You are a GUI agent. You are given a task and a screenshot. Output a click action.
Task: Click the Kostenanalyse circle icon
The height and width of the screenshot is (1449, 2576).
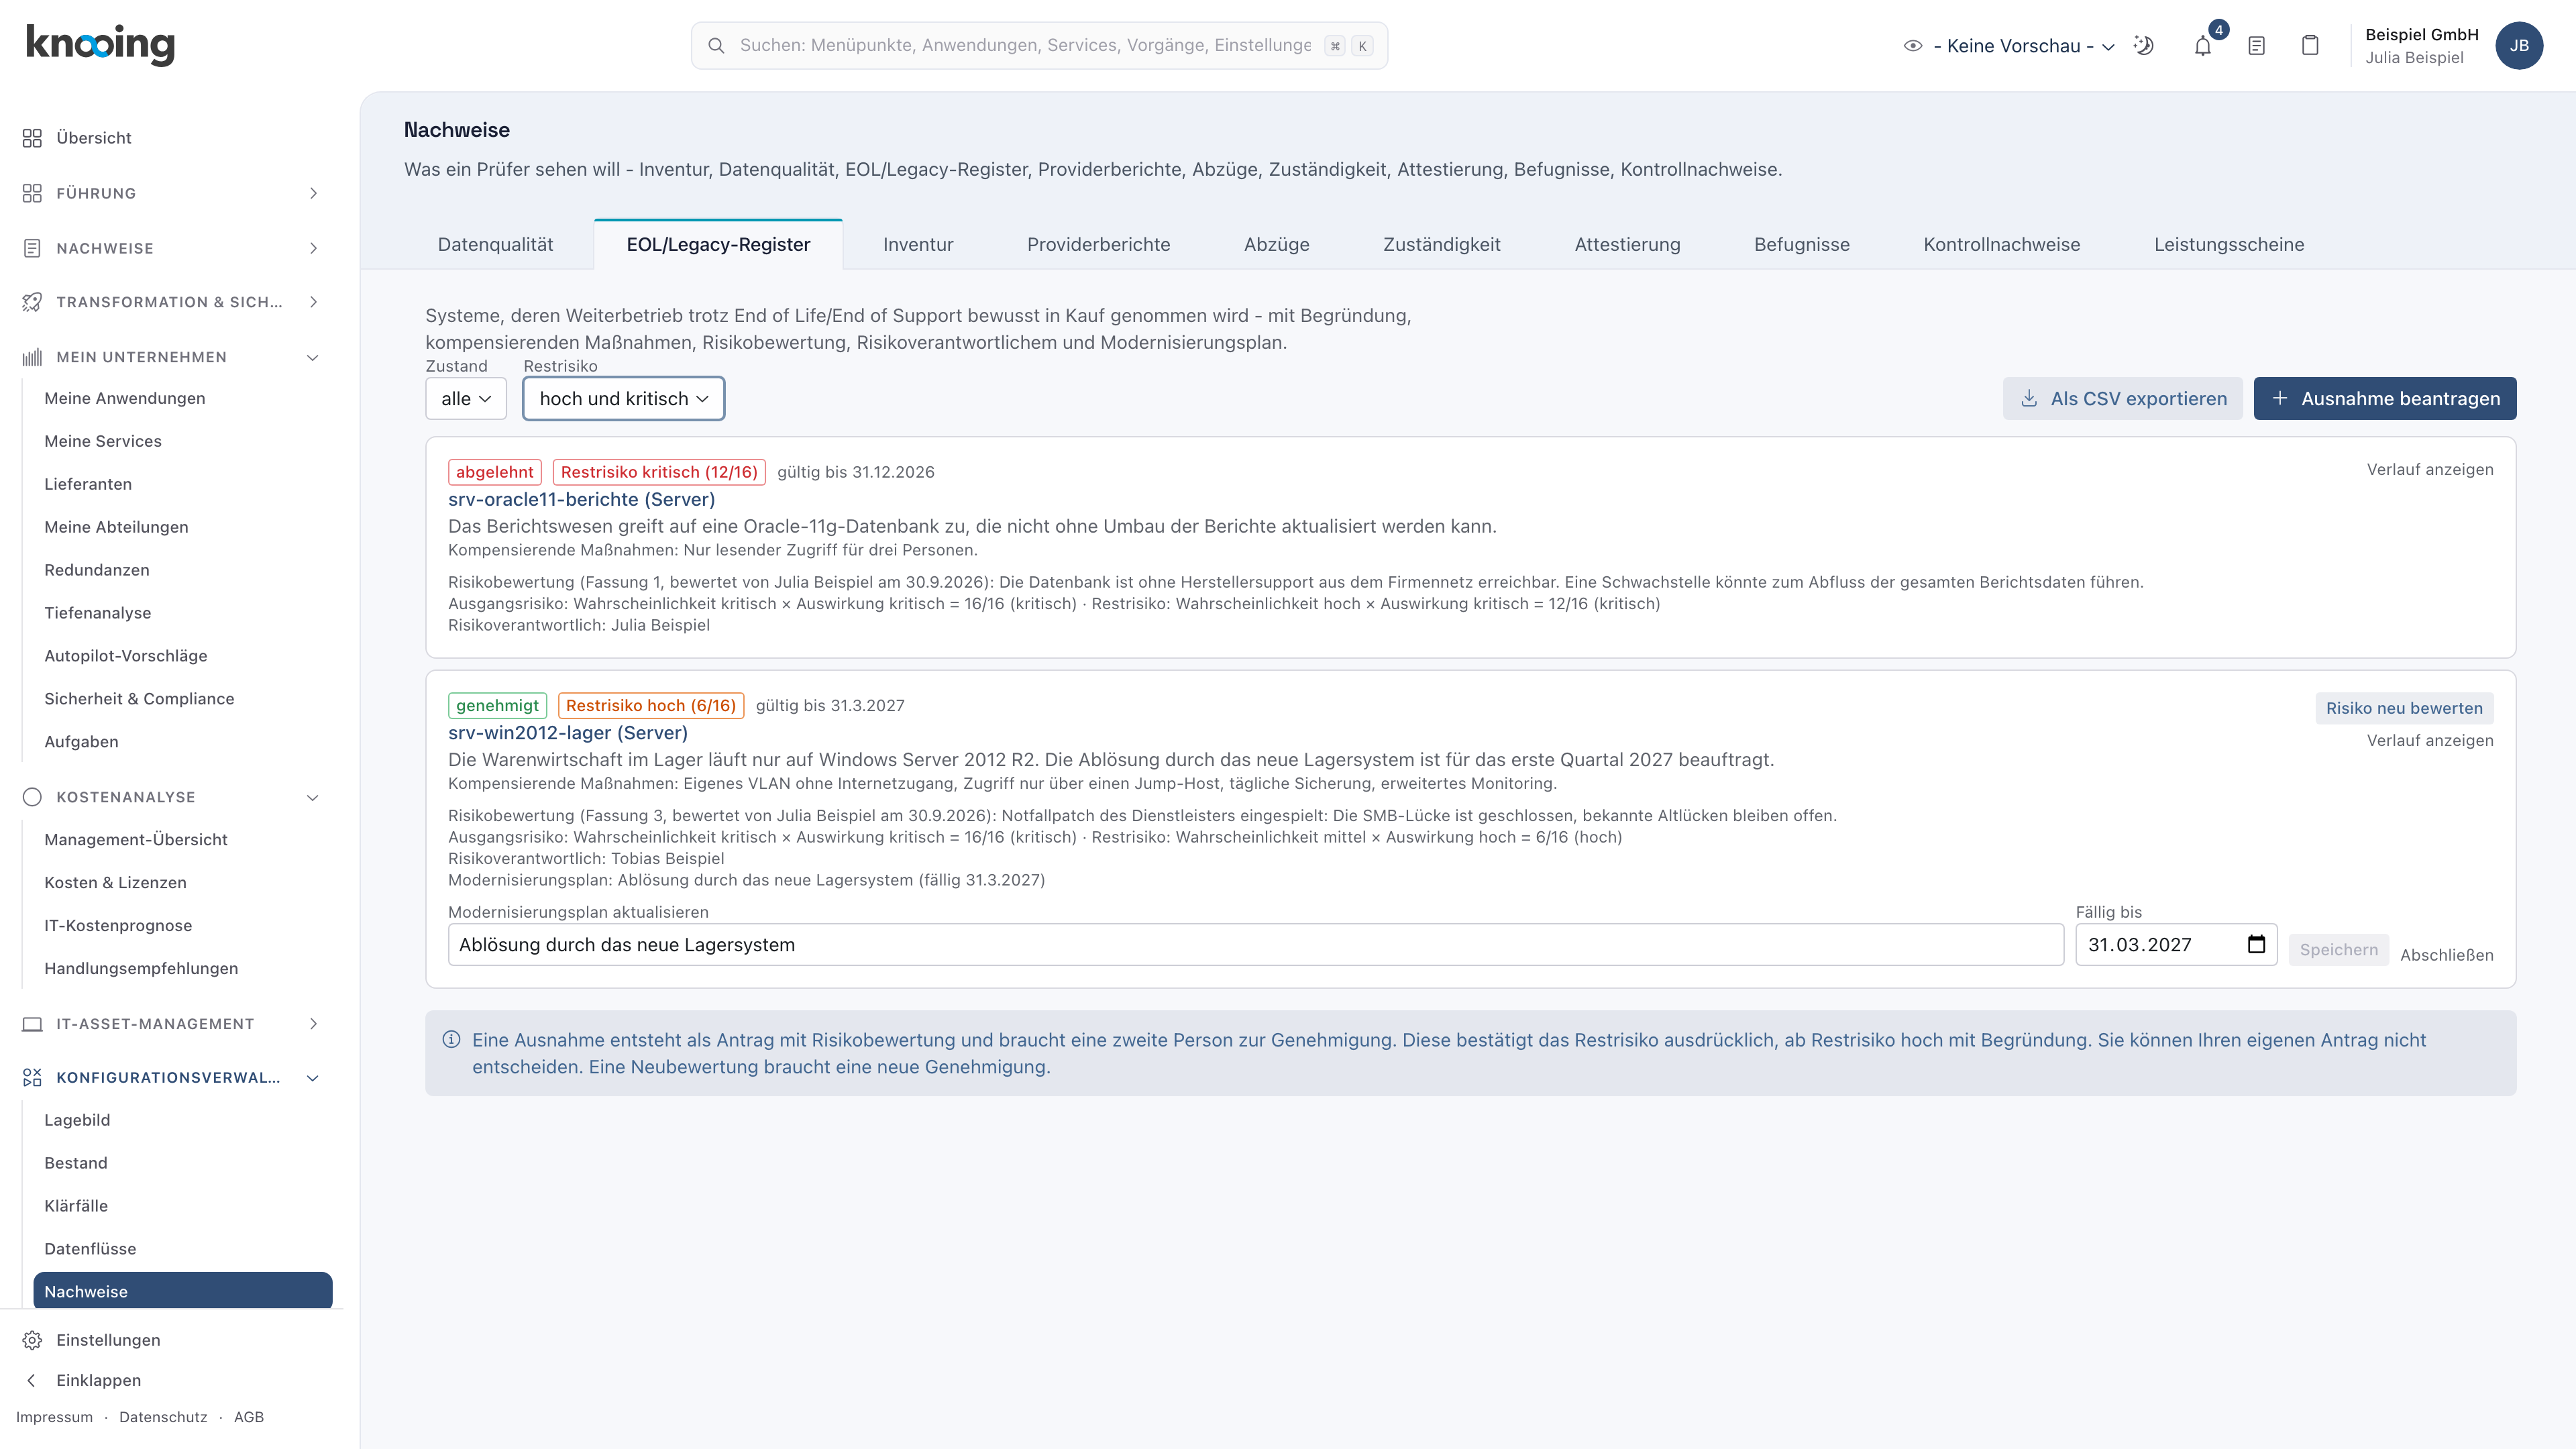32,797
